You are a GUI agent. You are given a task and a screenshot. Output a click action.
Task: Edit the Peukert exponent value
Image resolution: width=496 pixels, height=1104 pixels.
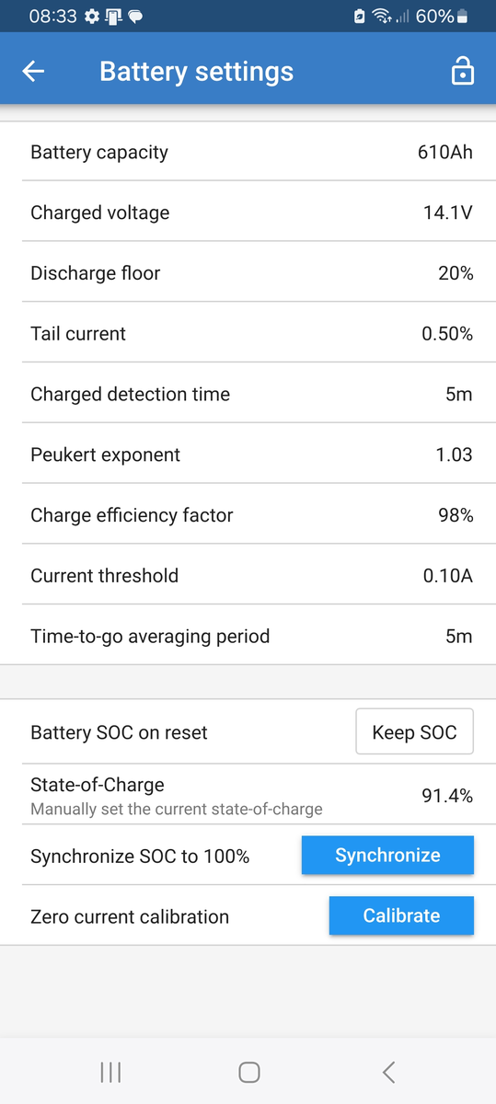248,454
